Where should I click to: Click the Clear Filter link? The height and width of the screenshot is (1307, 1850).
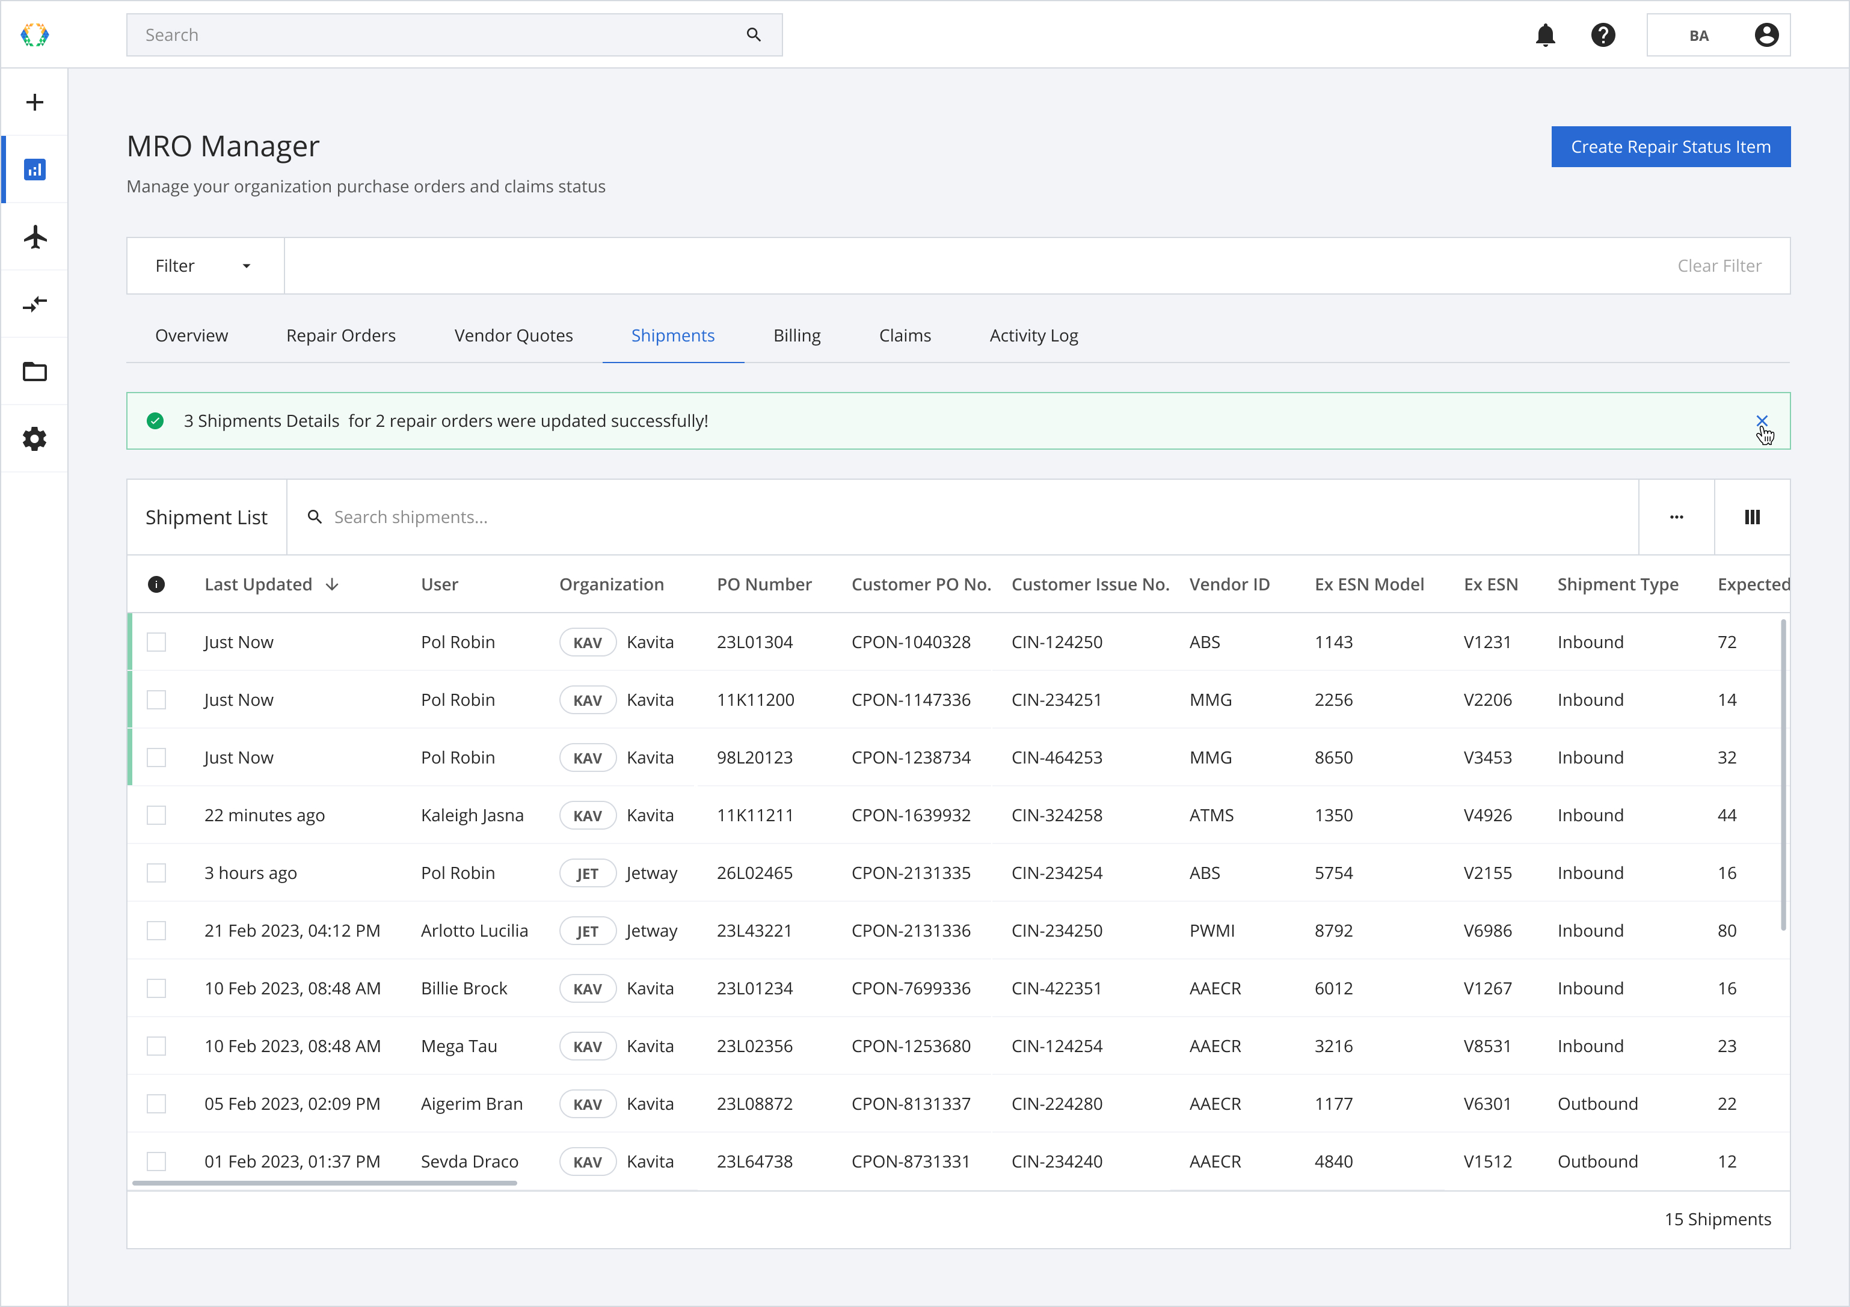[1719, 266]
